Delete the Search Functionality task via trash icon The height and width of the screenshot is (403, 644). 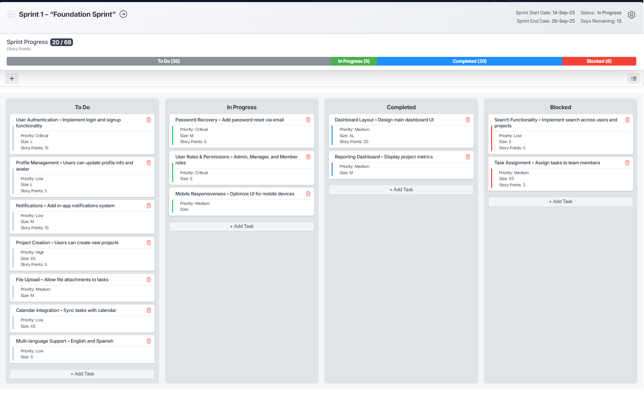click(x=627, y=120)
